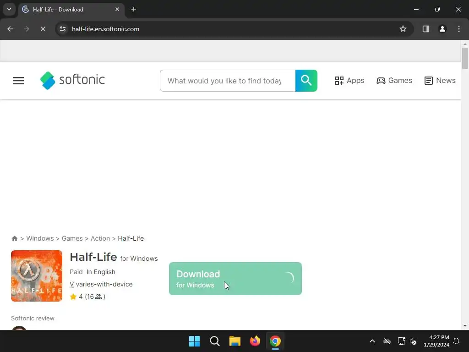Go back in Chrome
This screenshot has width=469, height=352.
pos(10,29)
